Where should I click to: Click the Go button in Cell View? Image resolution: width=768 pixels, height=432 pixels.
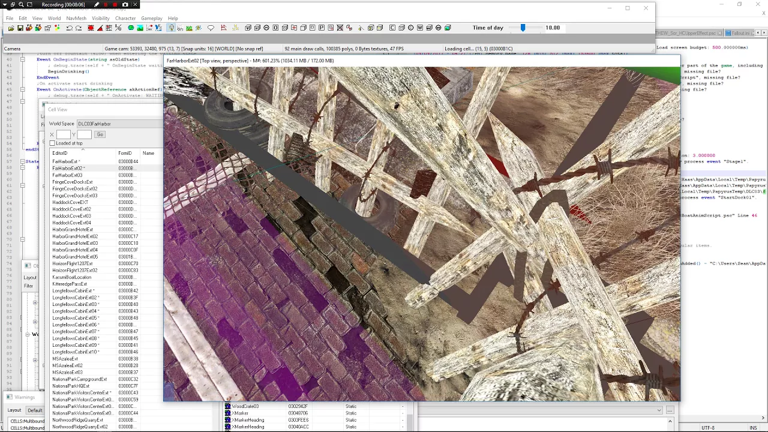[100, 134]
